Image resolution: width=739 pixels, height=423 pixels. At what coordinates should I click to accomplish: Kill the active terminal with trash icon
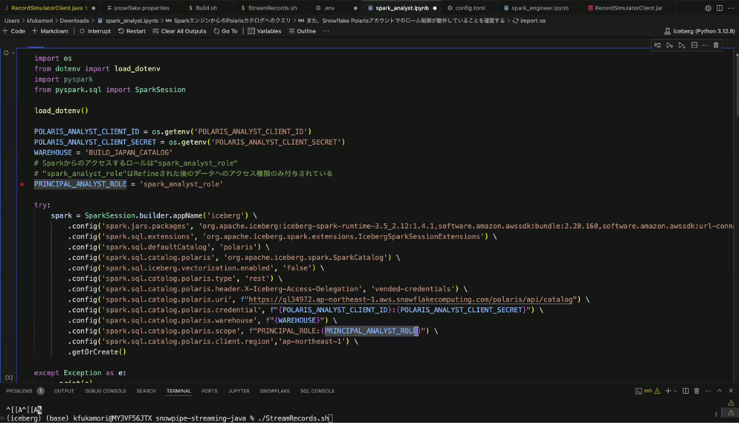(697, 391)
